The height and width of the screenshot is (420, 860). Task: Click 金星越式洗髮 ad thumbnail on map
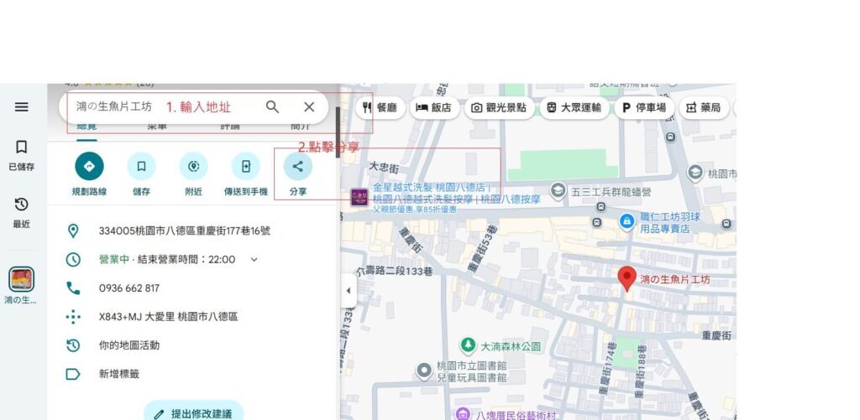click(x=359, y=197)
